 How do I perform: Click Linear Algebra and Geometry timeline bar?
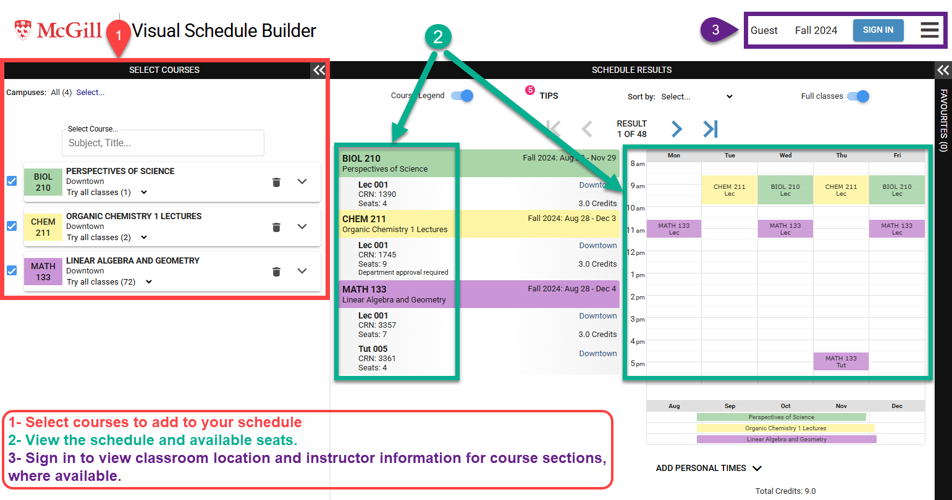tap(786, 440)
